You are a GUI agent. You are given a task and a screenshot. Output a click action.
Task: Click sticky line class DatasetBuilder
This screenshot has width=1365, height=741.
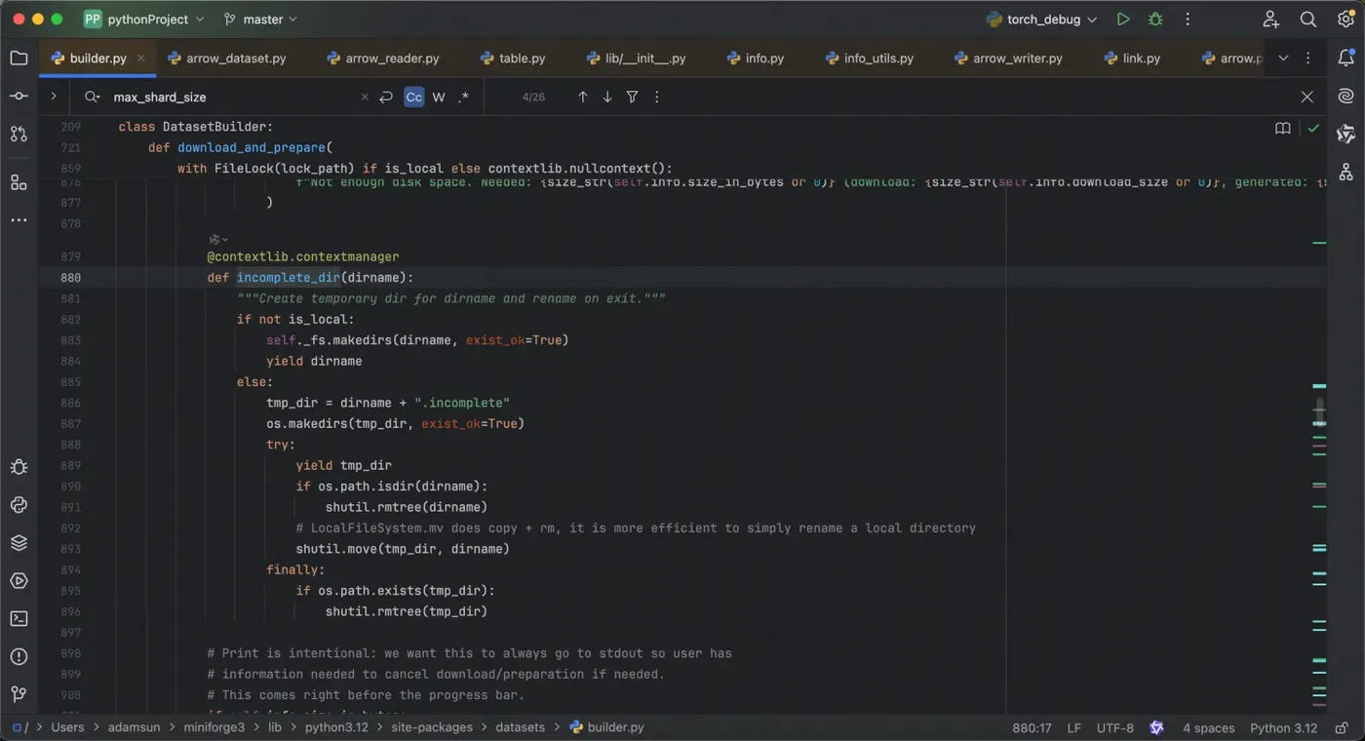pos(195,127)
